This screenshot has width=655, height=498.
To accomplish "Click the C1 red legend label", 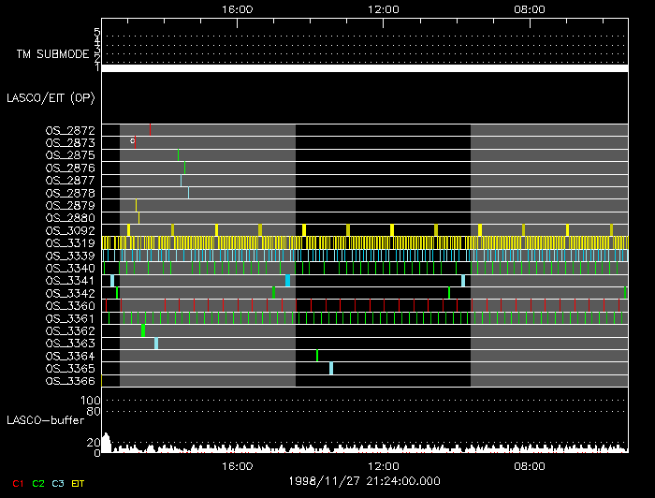I will 15,483.
